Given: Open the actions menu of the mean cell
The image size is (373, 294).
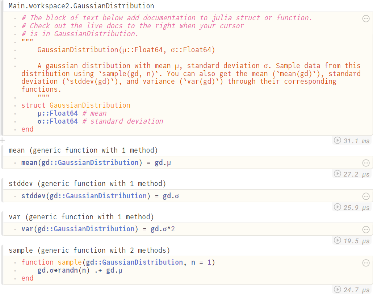Looking at the screenshot, I should pos(366,163).
